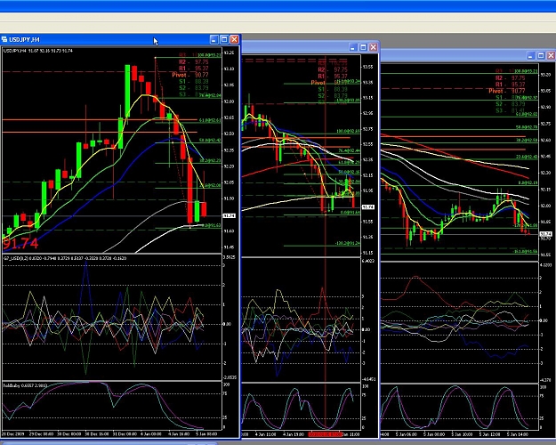The image size is (556, 445).
Task: Click the 31 Dec 08:00 time label
Action: point(126,433)
